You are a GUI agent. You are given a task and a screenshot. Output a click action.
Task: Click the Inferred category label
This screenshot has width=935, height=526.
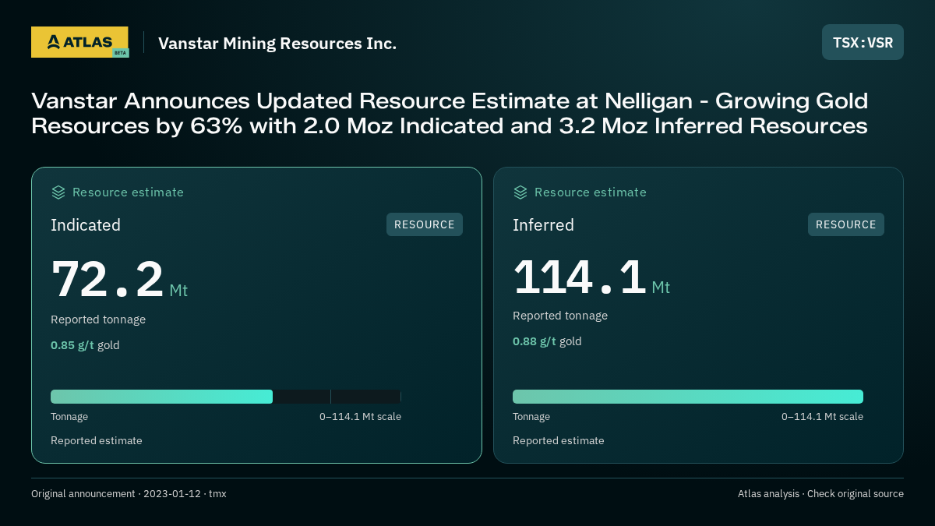[x=543, y=225]
